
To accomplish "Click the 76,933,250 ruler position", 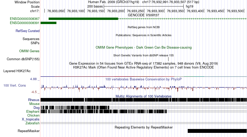I will (x=135, y=11).
